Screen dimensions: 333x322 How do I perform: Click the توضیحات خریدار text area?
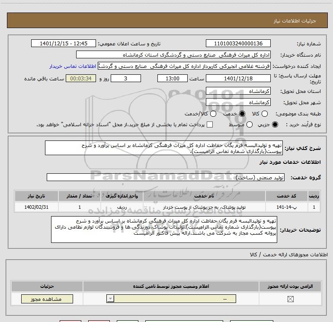[164, 230]
